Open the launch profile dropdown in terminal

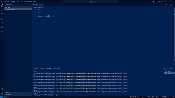click(x=166, y=69)
